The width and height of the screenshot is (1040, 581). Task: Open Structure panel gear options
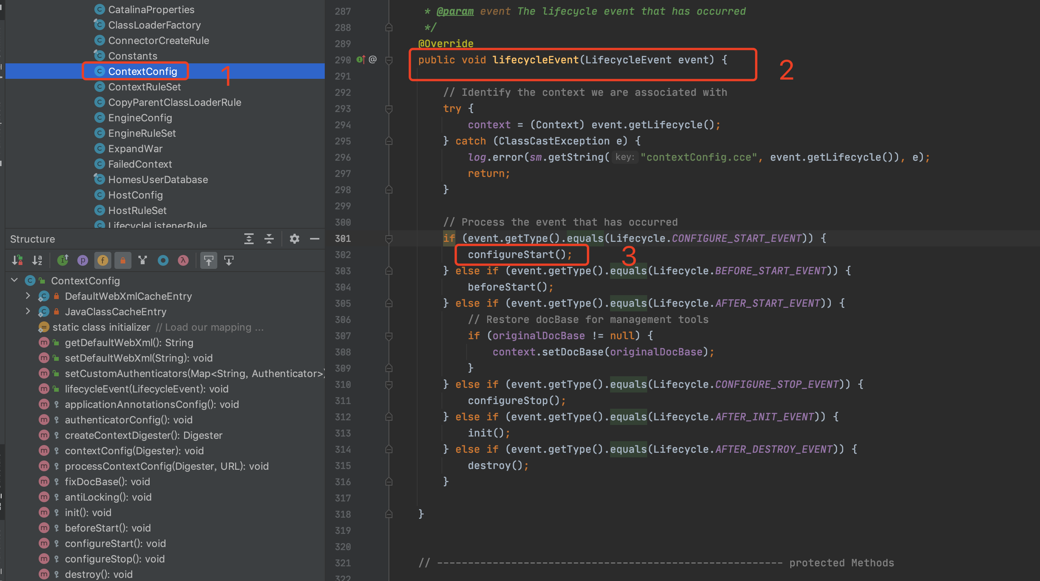click(x=295, y=239)
